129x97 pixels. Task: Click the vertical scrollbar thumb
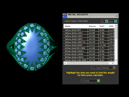[116, 33]
